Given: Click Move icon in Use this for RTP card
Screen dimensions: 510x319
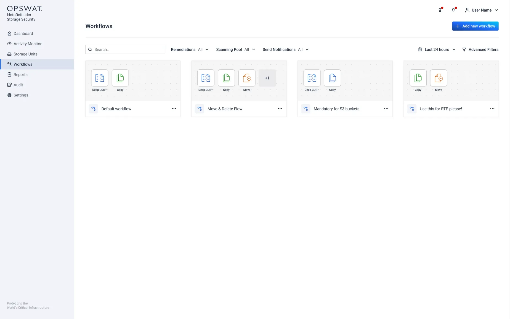Looking at the screenshot, I should click(x=438, y=78).
